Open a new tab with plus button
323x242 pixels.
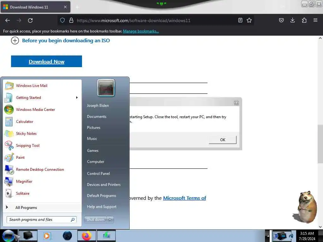(x=77, y=7)
